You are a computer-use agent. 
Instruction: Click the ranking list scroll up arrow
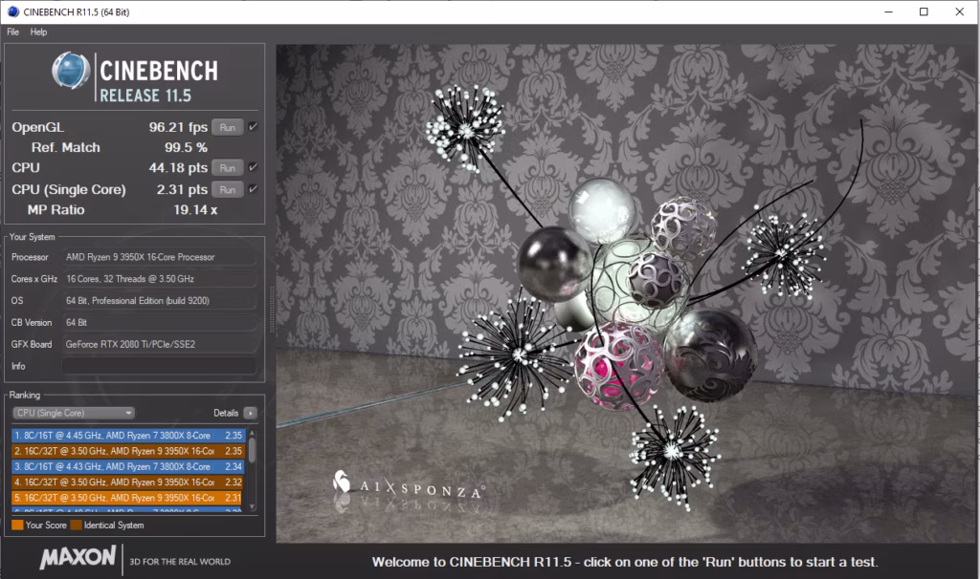[x=252, y=433]
